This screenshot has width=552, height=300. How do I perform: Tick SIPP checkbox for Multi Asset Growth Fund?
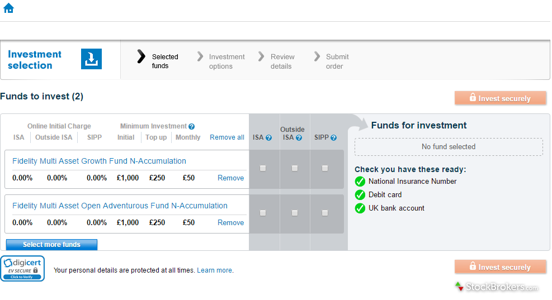click(325, 169)
